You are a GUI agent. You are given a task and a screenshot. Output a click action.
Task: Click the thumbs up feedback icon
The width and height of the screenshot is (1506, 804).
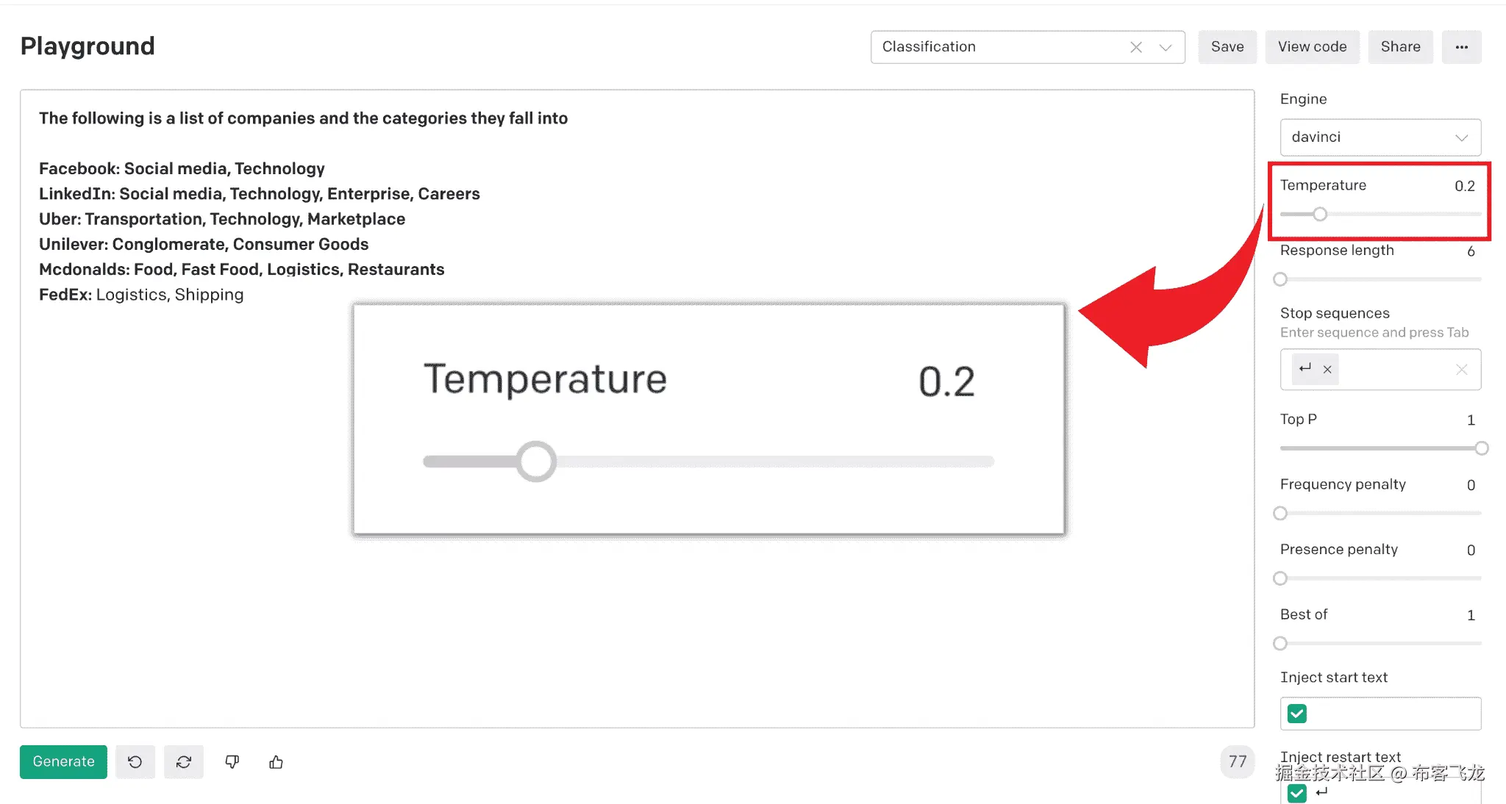click(276, 762)
